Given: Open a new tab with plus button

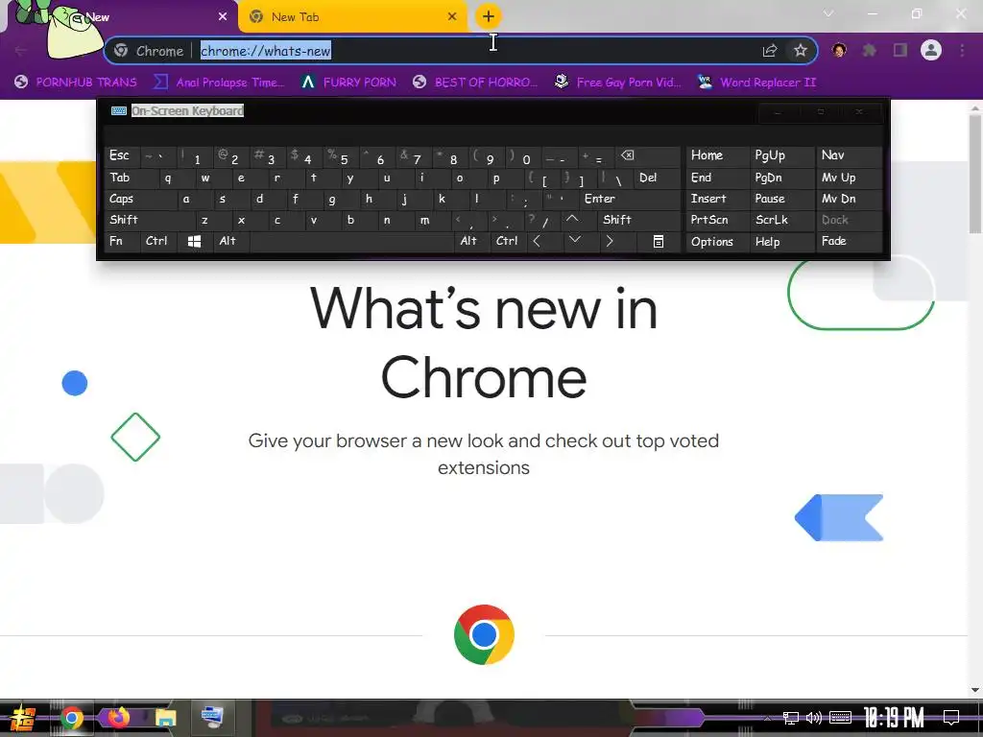Looking at the screenshot, I should click(489, 16).
